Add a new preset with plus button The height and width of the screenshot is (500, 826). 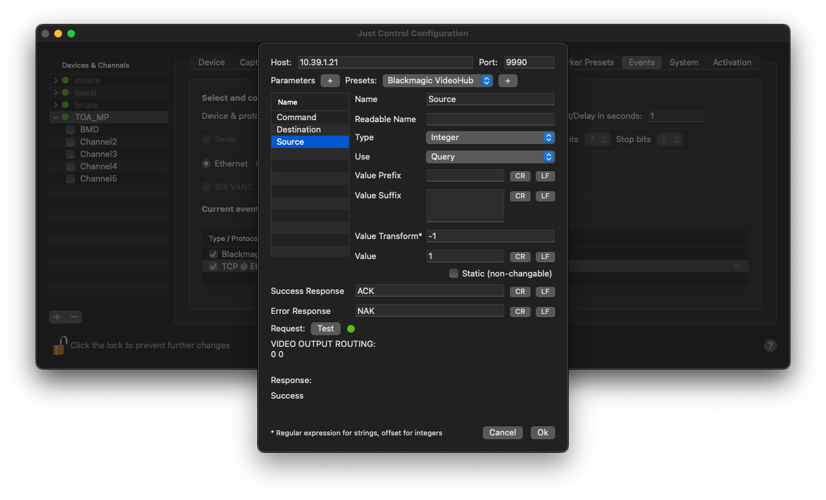point(507,81)
